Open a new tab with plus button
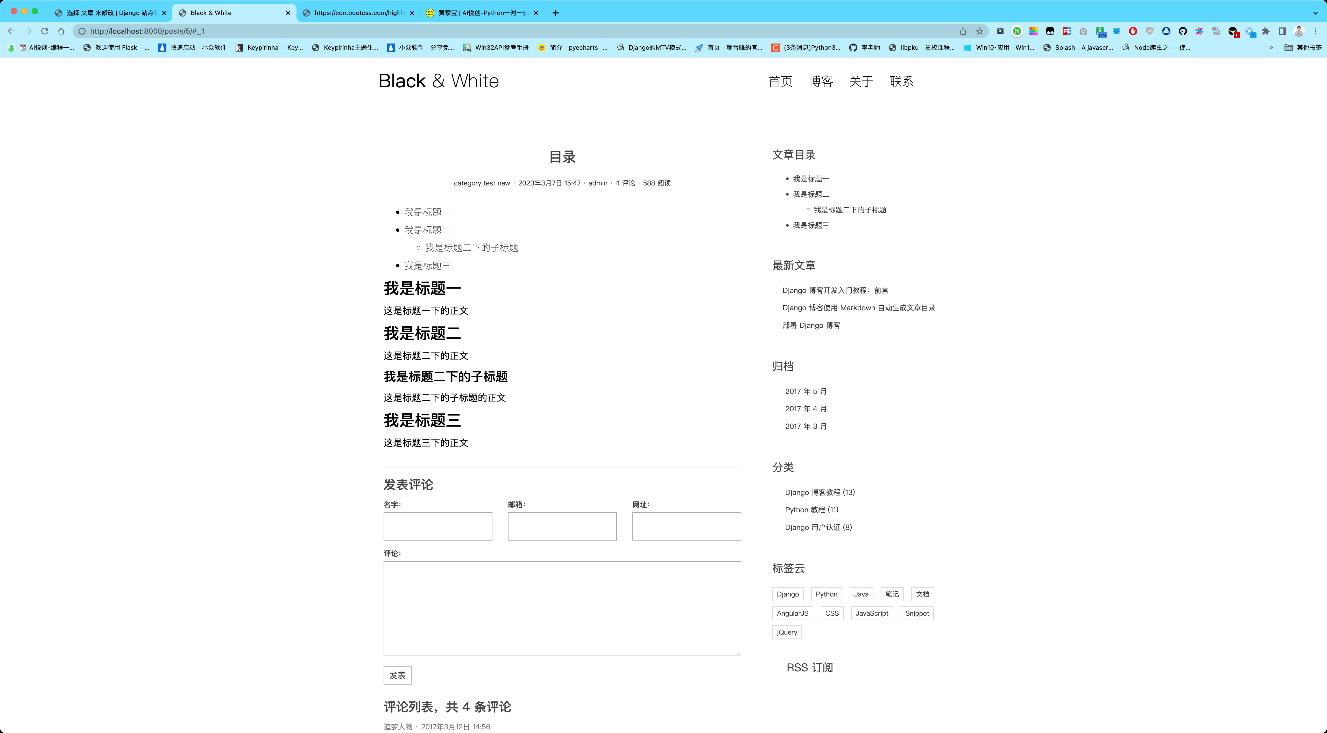 click(x=555, y=13)
